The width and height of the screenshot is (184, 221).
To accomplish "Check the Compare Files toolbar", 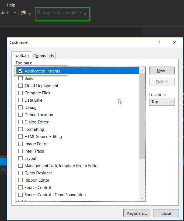I will [20, 93].
